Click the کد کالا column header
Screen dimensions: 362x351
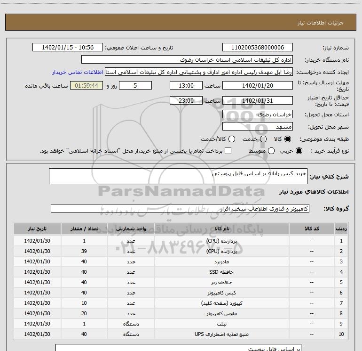pyautogui.click(x=312, y=229)
